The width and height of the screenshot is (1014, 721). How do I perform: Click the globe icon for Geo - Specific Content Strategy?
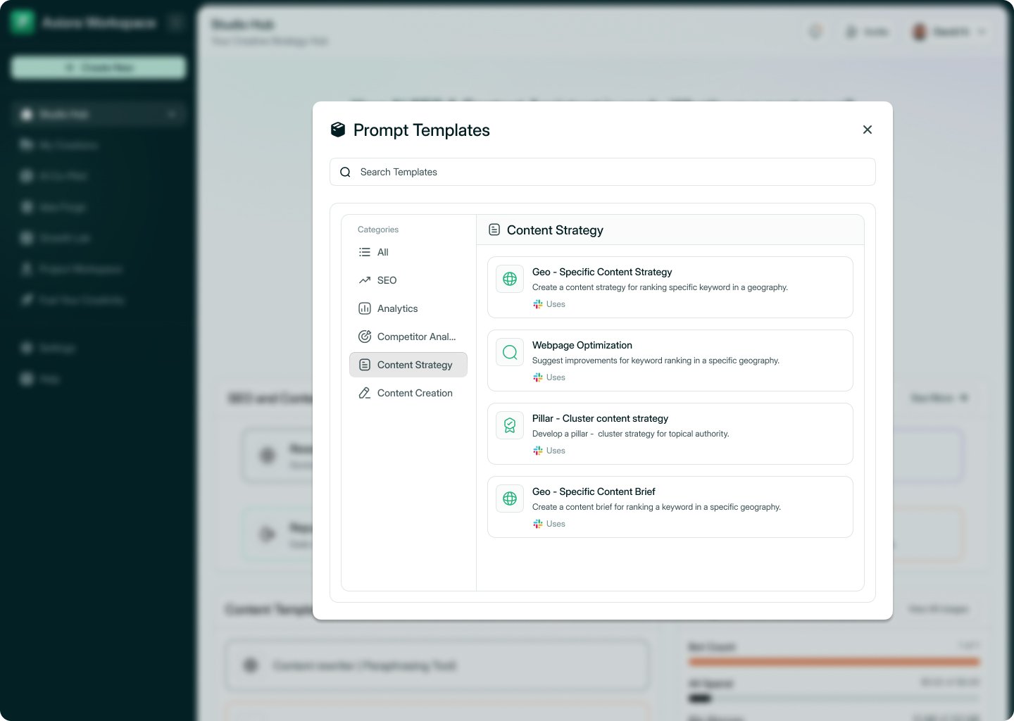(510, 279)
